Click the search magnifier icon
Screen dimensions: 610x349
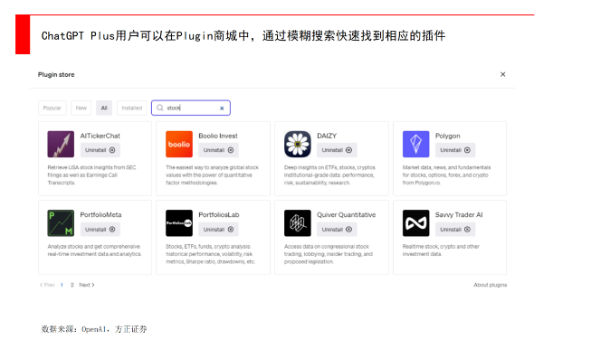coord(160,108)
